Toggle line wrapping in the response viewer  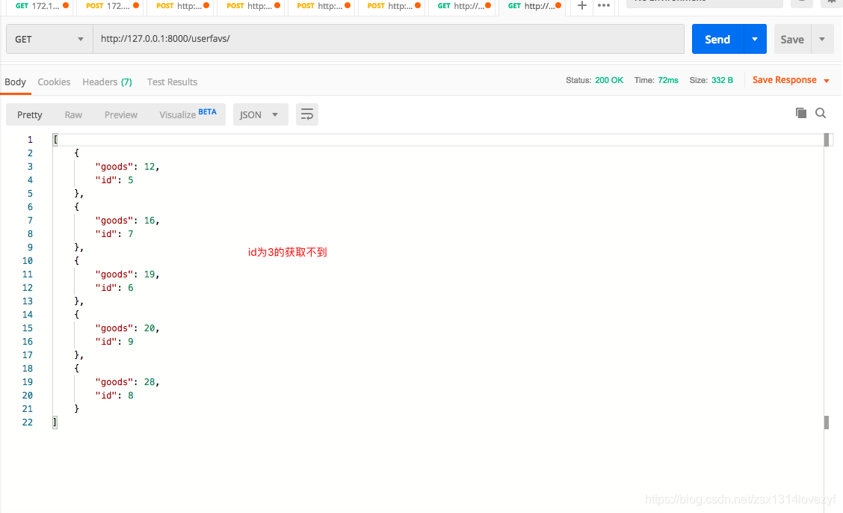tap(306, 114)
